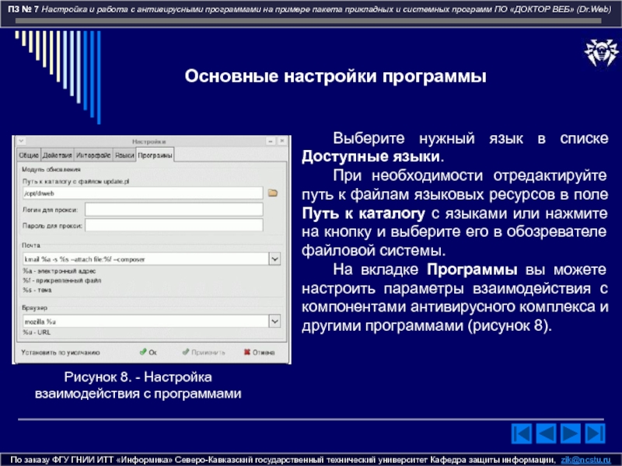Switch to the Общие tab

point(29,155)
